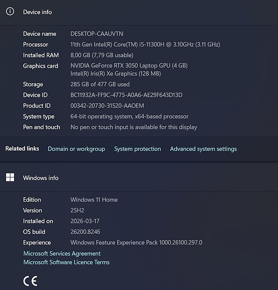Image resolution: width=278 pixels, height=290 pixels.
Task: Click the Related links label
Action: coord(22,148)
